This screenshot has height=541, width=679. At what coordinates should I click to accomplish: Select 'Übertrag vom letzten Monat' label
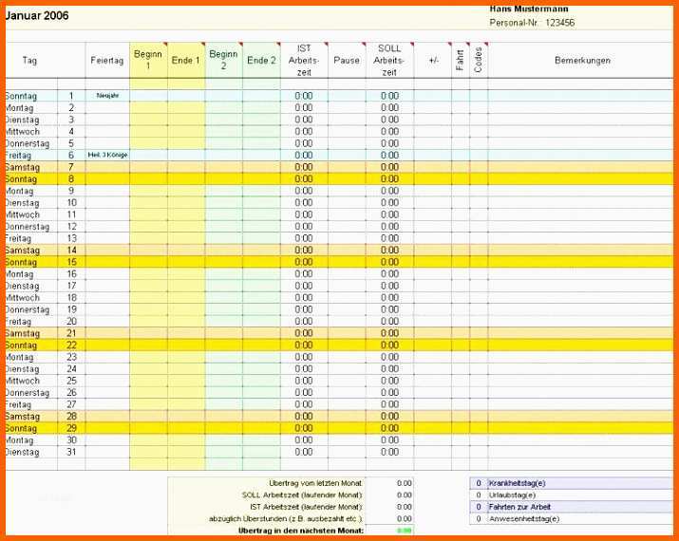point(315,483)
